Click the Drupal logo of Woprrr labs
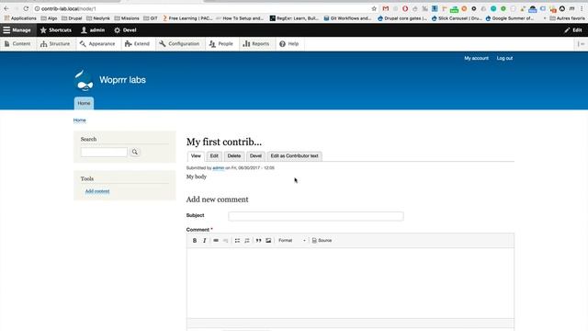This screenshot has width=588, height=331. [84, 80]
